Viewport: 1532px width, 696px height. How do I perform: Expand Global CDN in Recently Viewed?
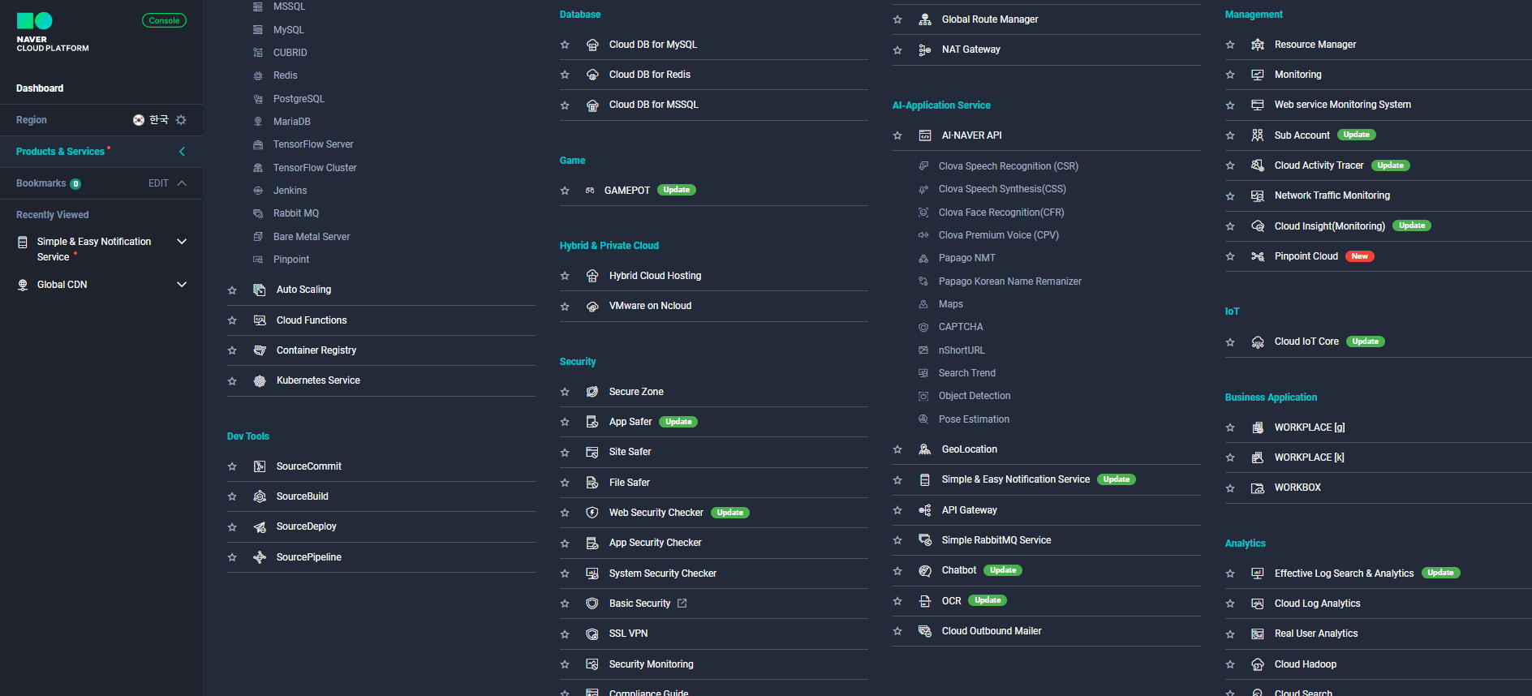click(x=182, y=285)
